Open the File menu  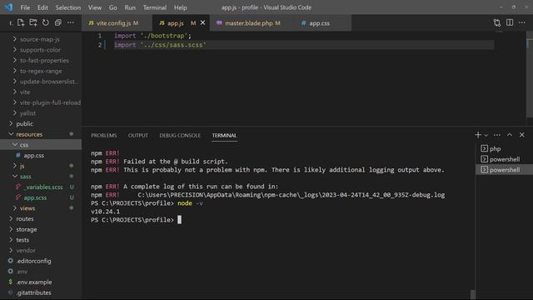(25, 7)
